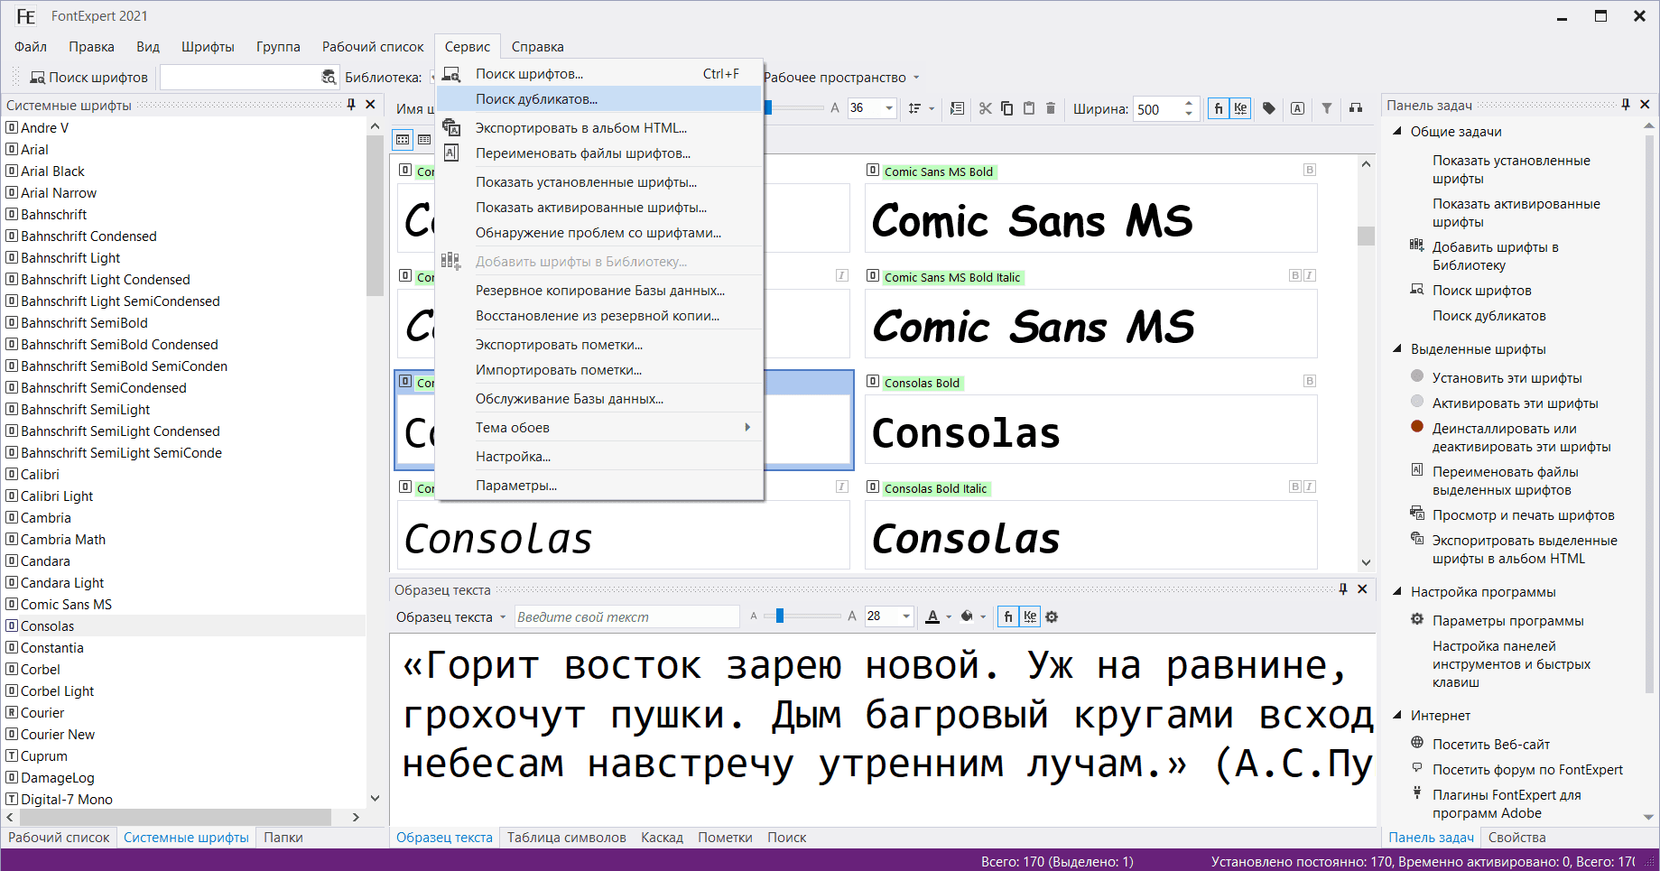Screen dimensions: 1660x871
Task: Switch to the thumbnail tiles view icon
Action: click(x=403, y=140)
